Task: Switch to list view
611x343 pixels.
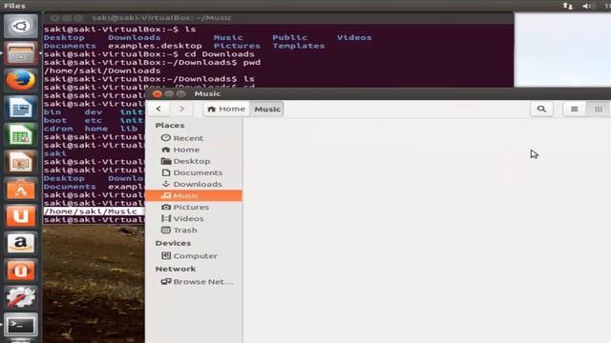Action: [575, 110]
